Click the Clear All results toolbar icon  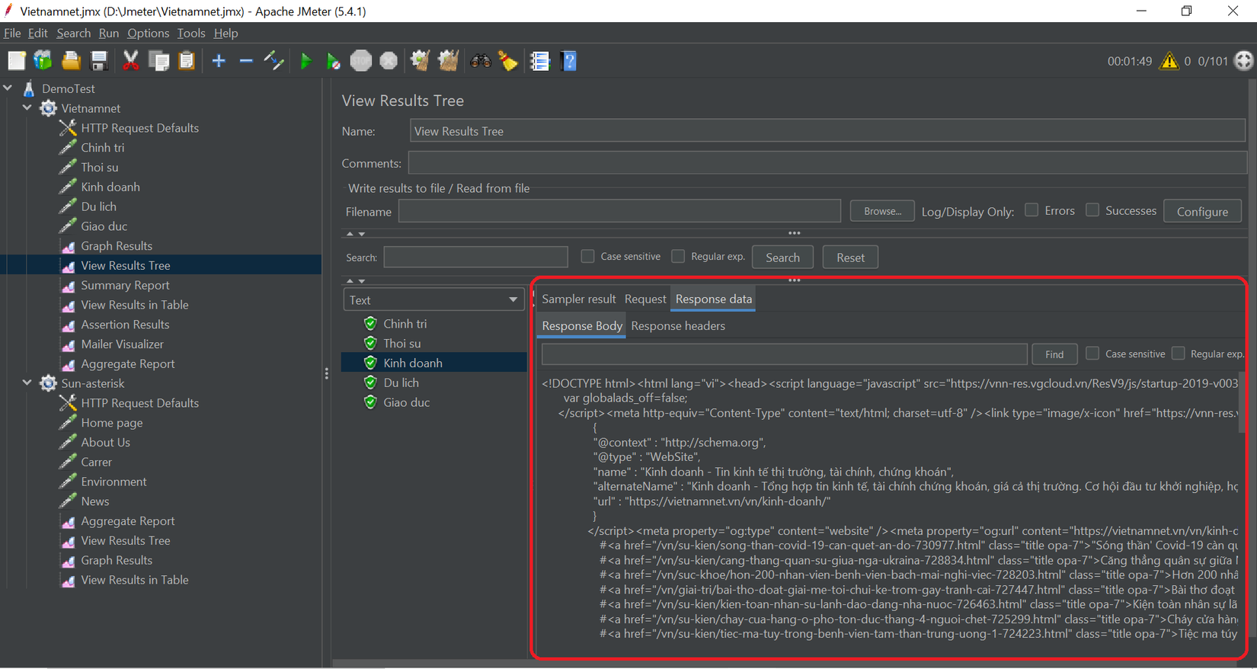448,61
